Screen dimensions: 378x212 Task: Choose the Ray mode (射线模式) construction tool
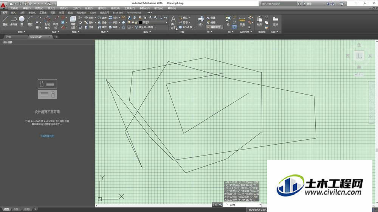click(47, 22)
